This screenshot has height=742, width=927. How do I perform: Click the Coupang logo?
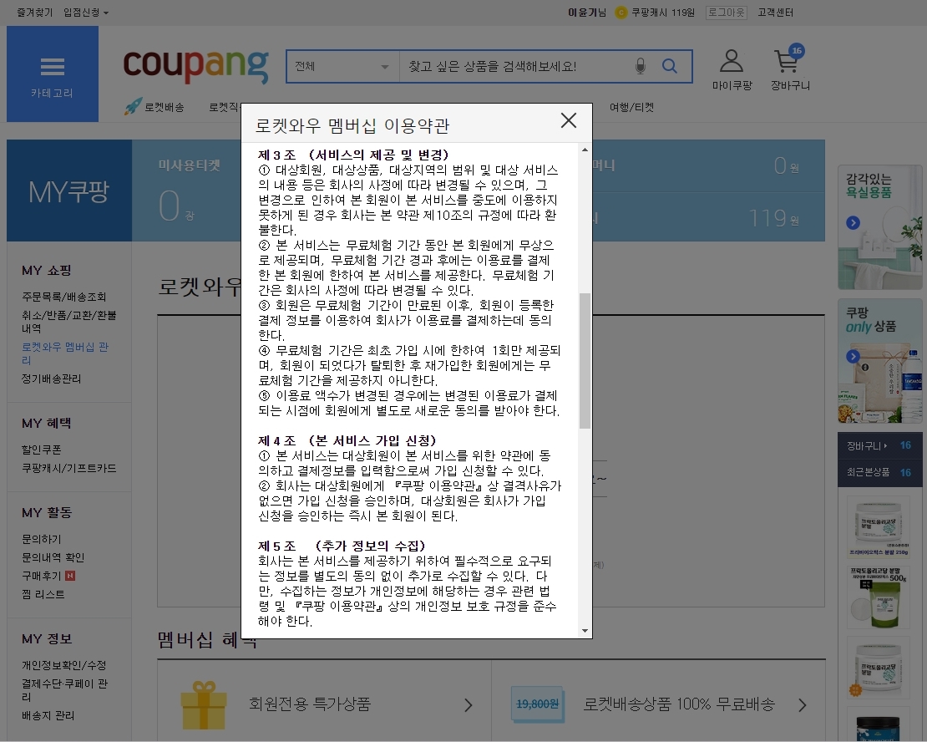[195, 66]
